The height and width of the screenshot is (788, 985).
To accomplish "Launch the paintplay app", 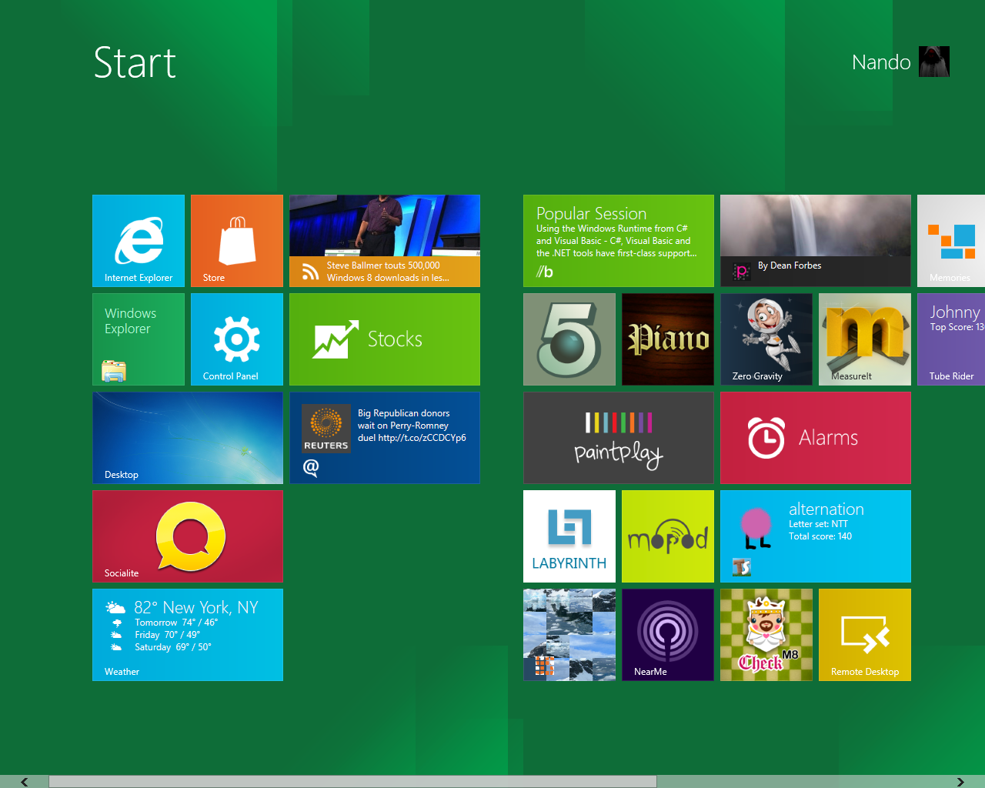I will point(618,438).
